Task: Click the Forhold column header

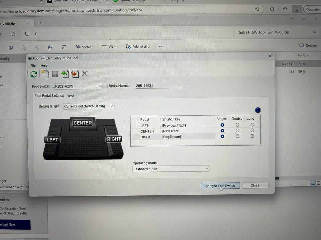Action: (303, 55)
